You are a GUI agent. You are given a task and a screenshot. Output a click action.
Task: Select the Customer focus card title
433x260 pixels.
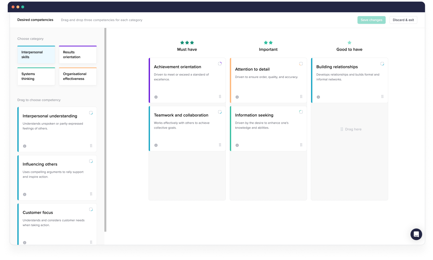[38, 213]
